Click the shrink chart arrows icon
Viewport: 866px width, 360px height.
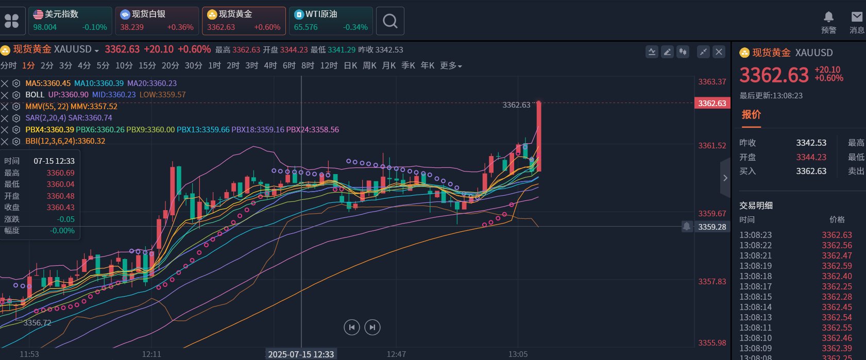pos(703,52)
